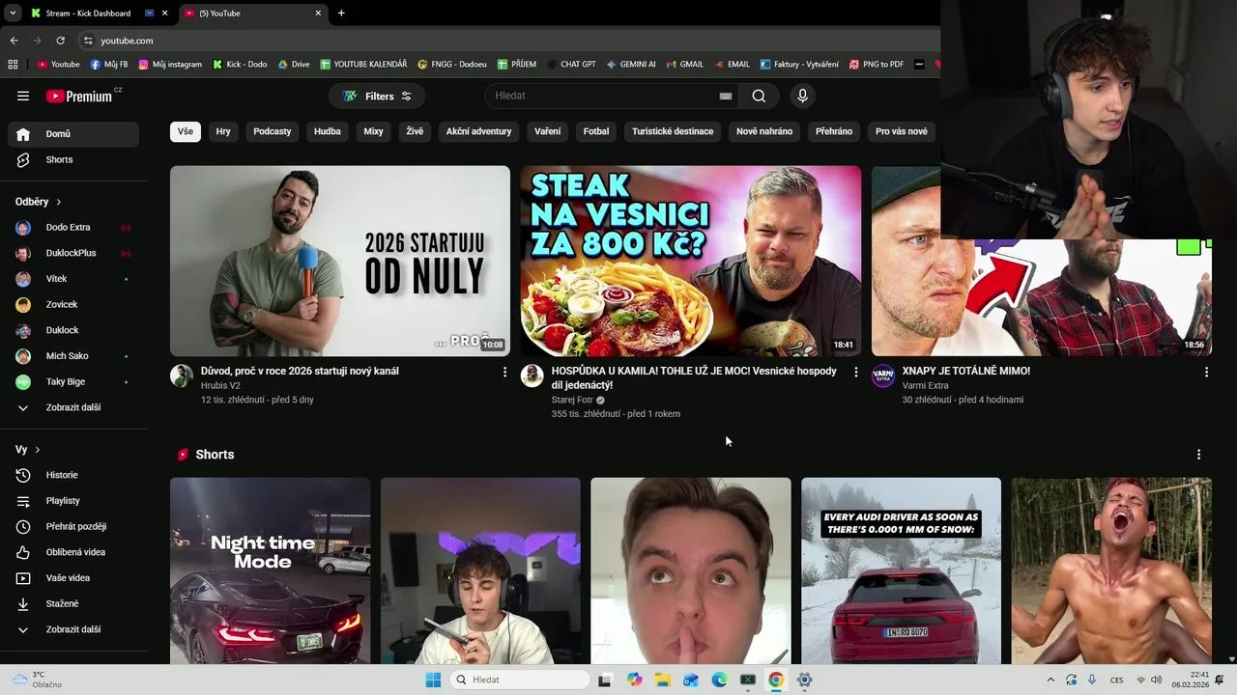The image size is (1237, 695).
Task: Close the YouTube browser tab
Action: click(x=319, y=14)
